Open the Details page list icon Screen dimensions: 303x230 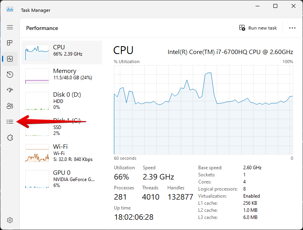(10, 122)
